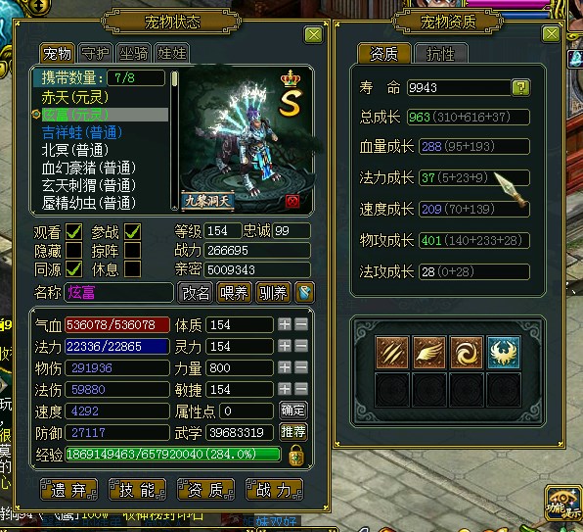Increase 体质 with the plus button
This screenshot has width=583, height=532.
pos(285,324)
